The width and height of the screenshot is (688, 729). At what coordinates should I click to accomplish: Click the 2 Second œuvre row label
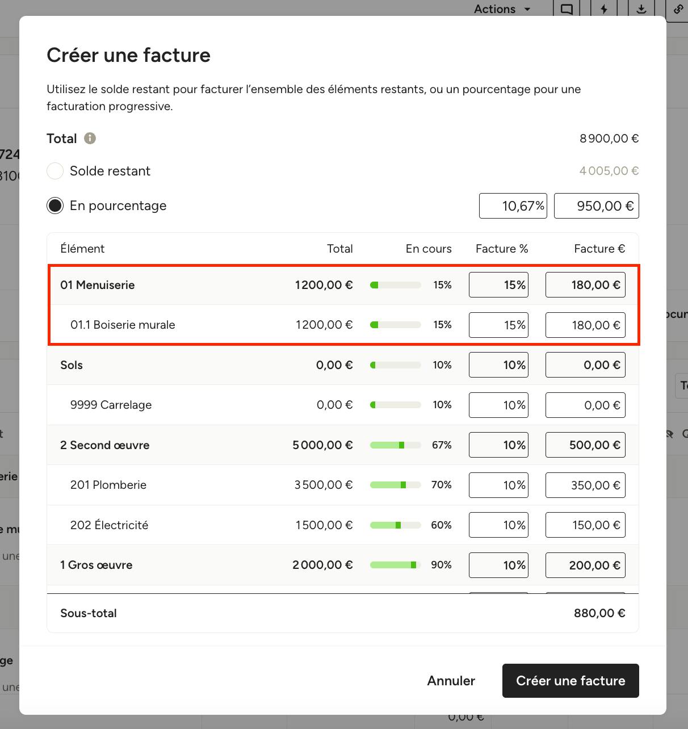pos(105,445)
